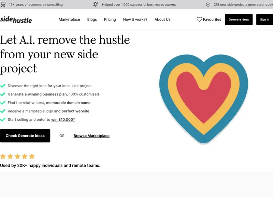Select the Pricing tab
The image size is (273, 197).
coord(110,19)
